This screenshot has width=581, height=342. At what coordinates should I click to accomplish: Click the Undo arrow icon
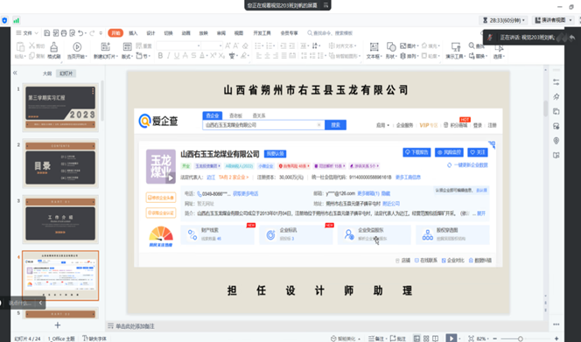coord(80,33)
